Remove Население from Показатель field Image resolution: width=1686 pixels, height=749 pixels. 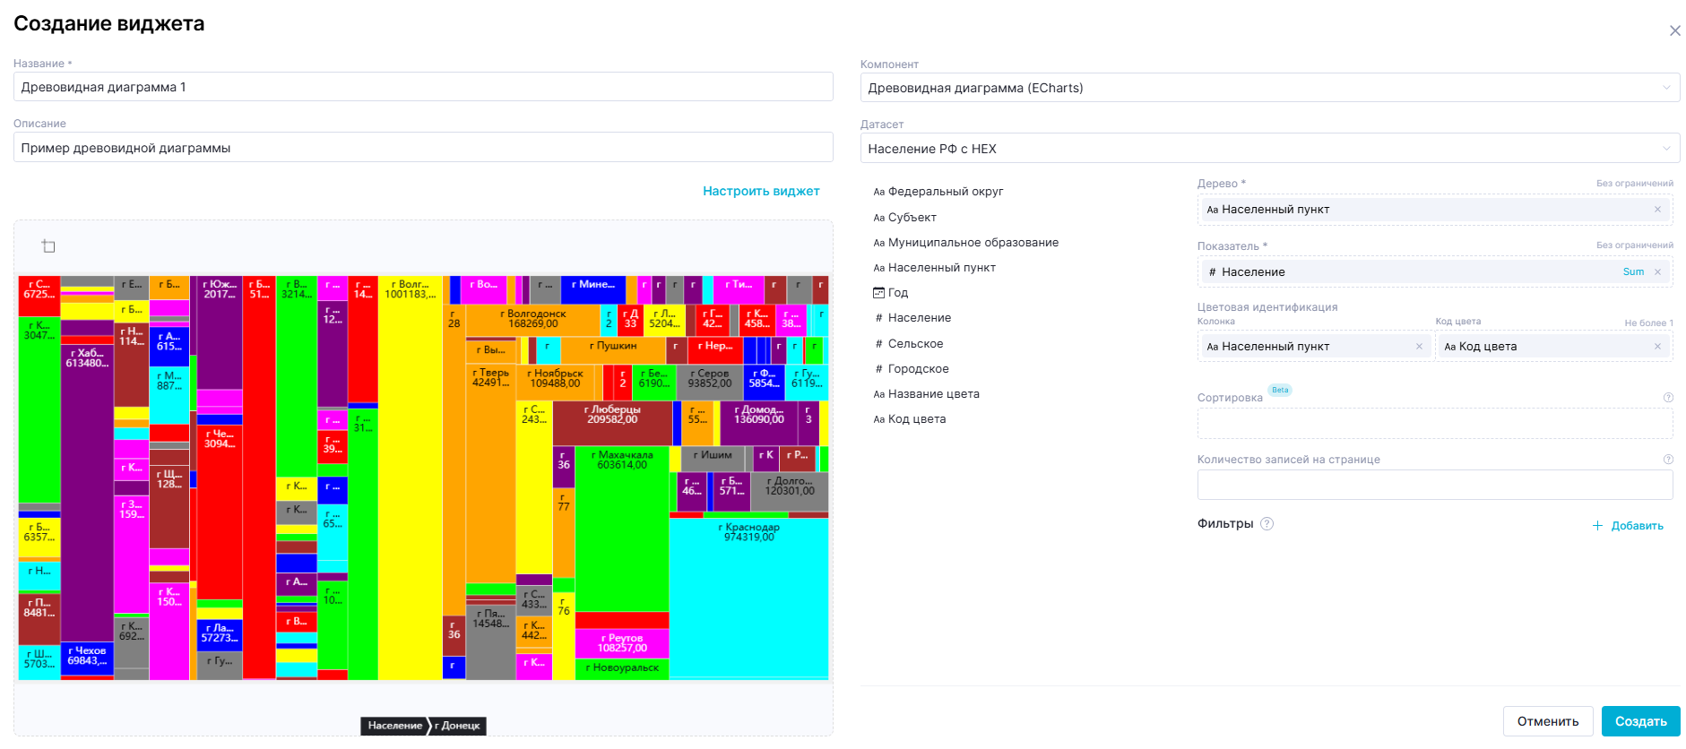pos(1657,272)
